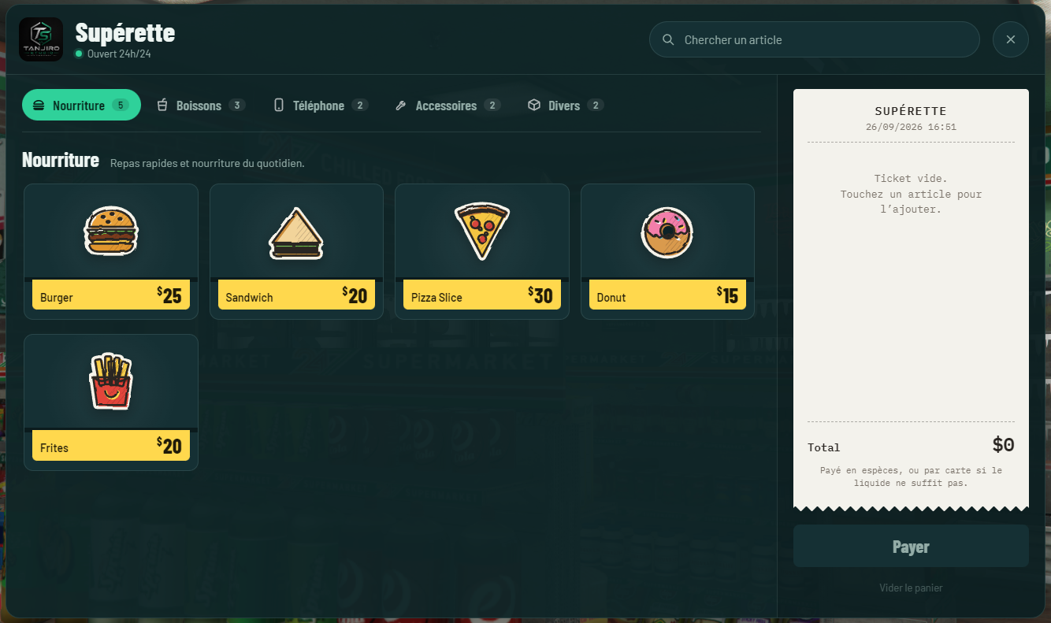
Task: Click the Frites icon image
Action: pos(111,381)
